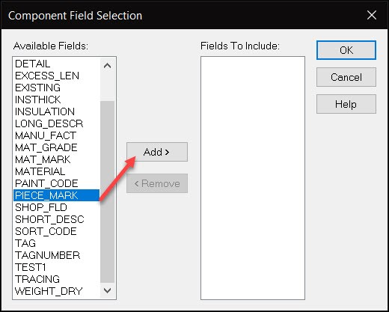
Task: Pick TAGNUMBER from Available Fields
Action: pyautogui.click(x=57, y=255)
